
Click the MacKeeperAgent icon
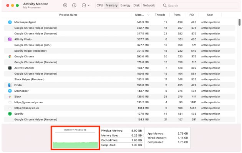point(10,22)
